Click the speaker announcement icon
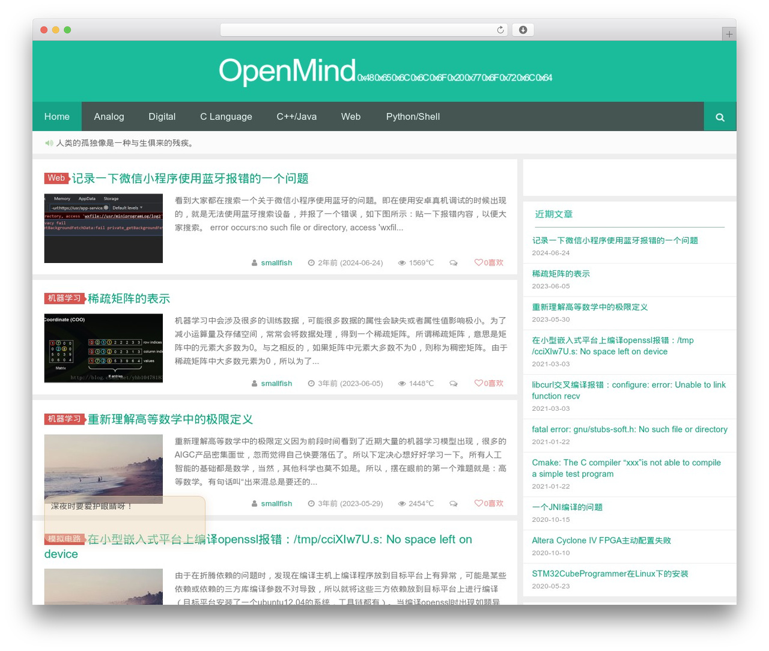Screen dimensions: 769x651 click(49, 143)
